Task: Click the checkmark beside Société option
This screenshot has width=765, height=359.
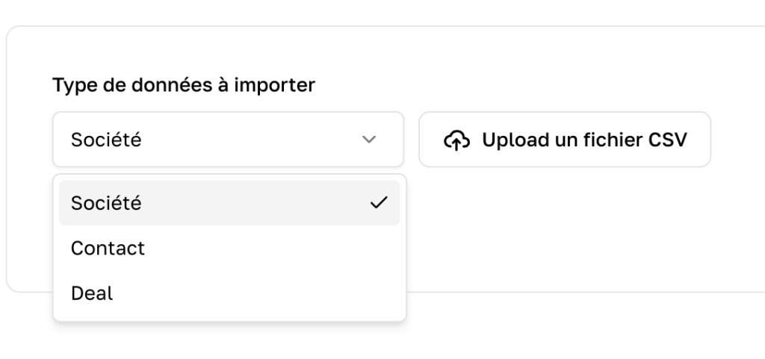Action: (x=379, y=202)
